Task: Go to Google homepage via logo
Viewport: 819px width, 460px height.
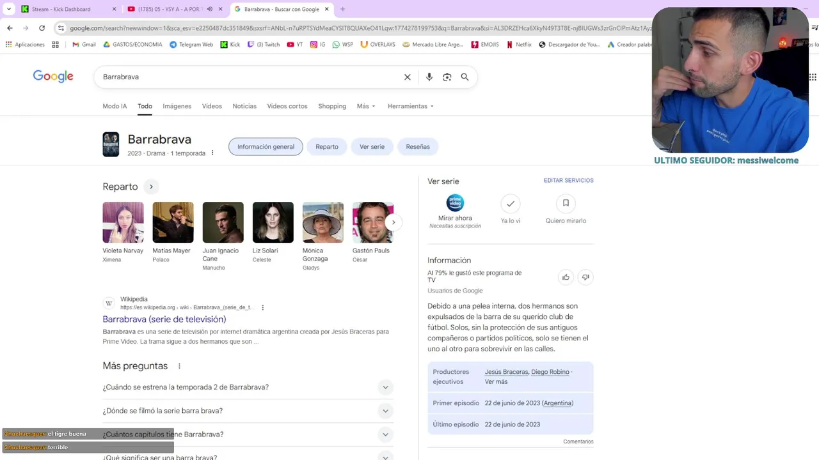Action: tap(53, 77)
